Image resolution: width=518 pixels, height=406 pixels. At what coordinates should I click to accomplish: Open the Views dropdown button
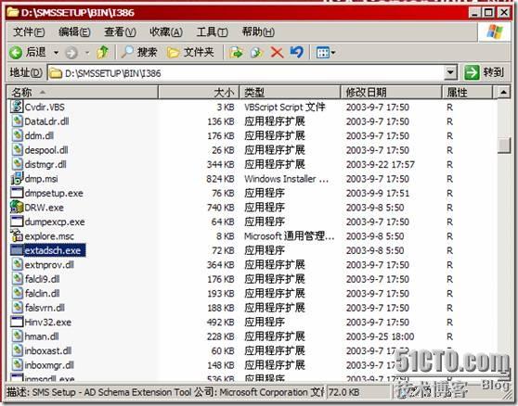pos(326,53)
